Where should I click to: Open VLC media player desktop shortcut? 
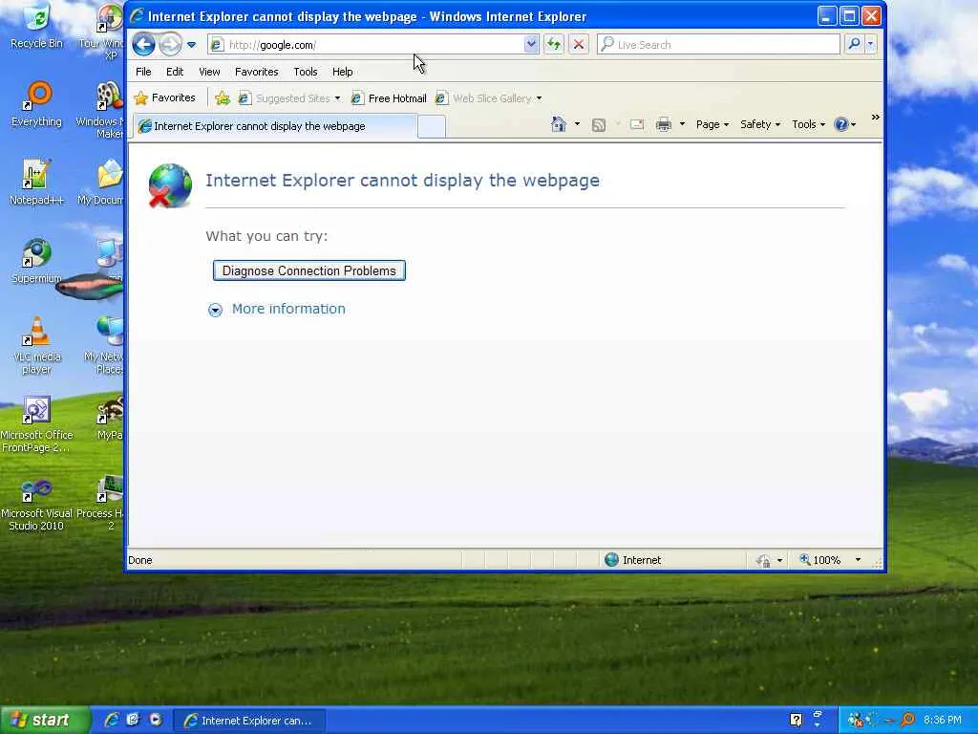(37, 345)
